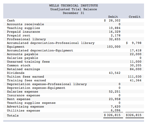158x122 pixels.
Task: Select the 'Accounts receivable' row label
Action: point(25,24)
